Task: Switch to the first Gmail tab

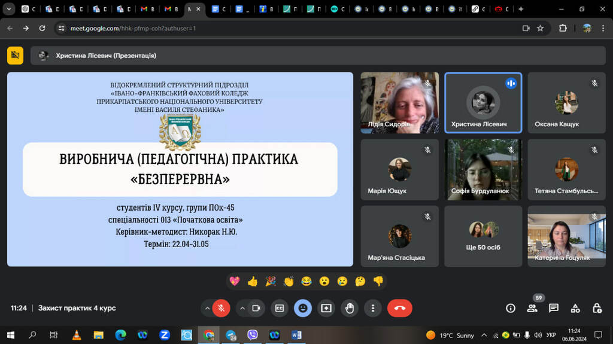Action: [x=146, y=9]
